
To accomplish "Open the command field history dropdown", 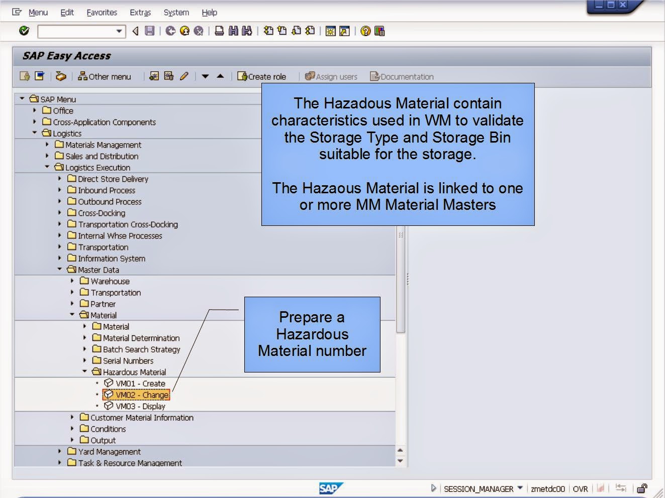I will tap(119, 31).
